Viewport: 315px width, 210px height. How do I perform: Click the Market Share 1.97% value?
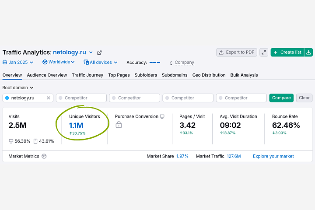tap(182, 156)
